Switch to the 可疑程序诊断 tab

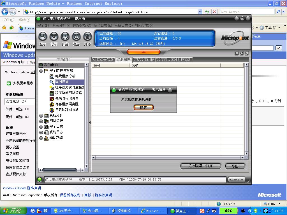point(144,60)
